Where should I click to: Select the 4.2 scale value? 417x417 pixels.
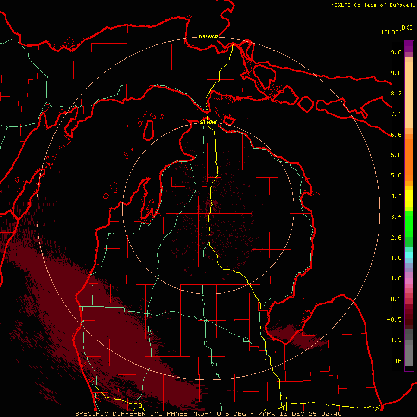click(x=396, y=196)
